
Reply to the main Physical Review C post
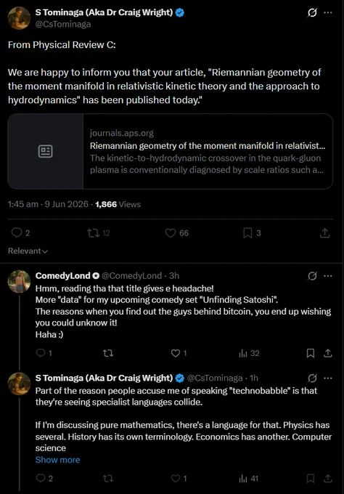click(x=20, y=233)
